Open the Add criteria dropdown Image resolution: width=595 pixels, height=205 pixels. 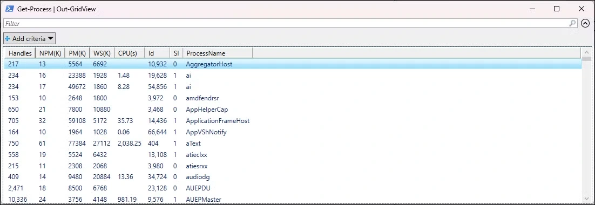(30, 39)
